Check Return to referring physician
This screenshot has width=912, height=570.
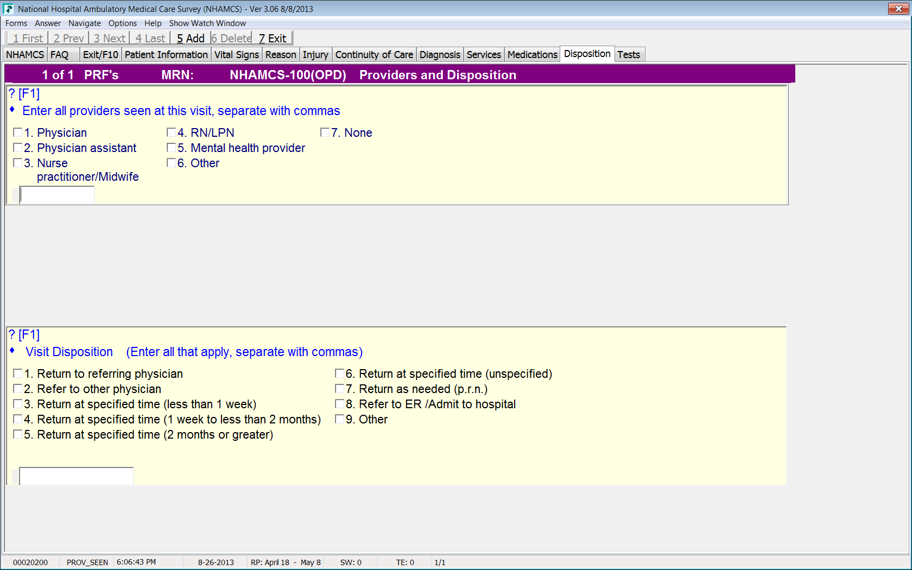pos(18,373)
